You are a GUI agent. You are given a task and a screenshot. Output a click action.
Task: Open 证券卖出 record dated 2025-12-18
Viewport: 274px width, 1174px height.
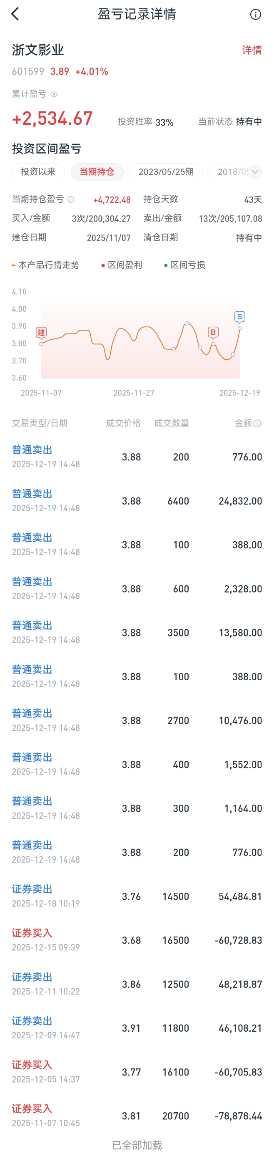137,896
